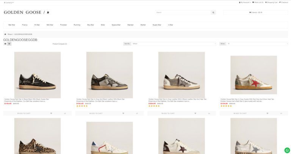Open the Francy category
This screenshot has width=291, height=154.
[25, 25]
